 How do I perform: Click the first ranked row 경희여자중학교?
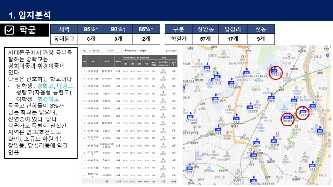(x=130, y=71)
